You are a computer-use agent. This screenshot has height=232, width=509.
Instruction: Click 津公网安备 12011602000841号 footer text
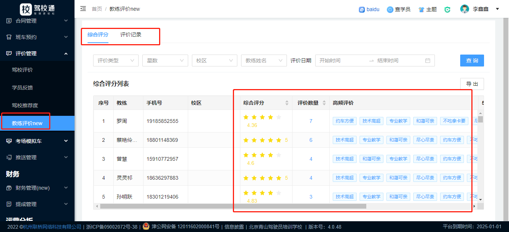click(x=186, y=227)
